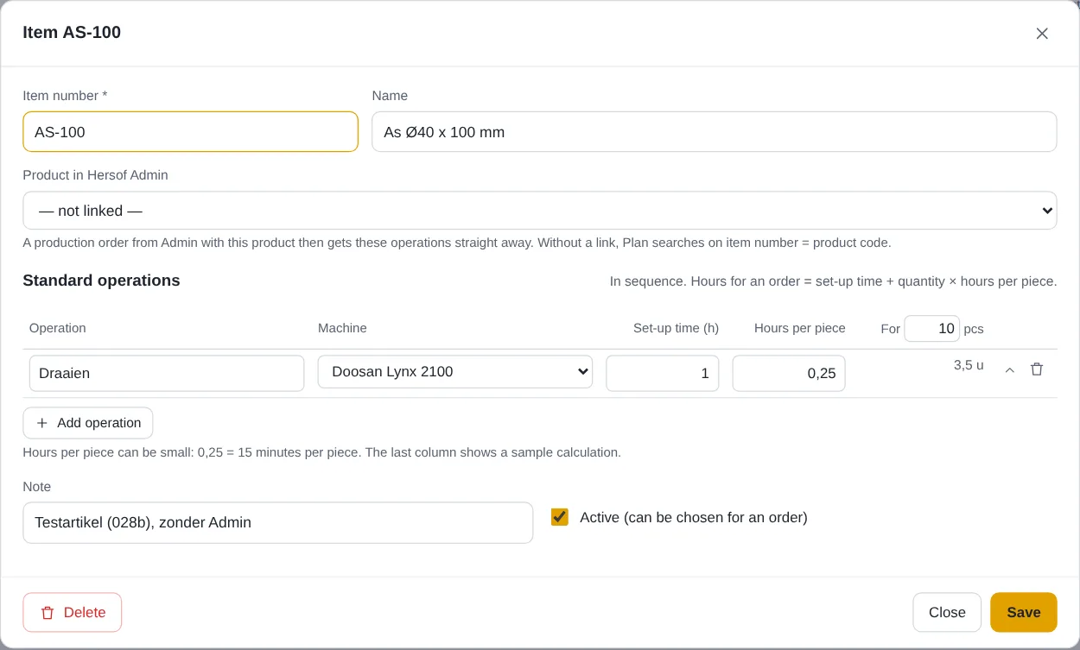Click the Item number field containing AS-100
This screenshot has height=650, width=1080.
(x=190, y=132)
